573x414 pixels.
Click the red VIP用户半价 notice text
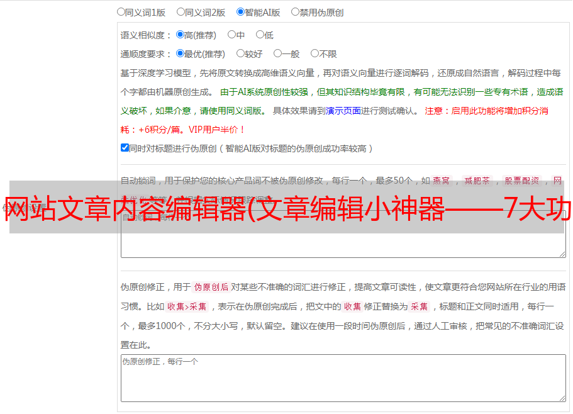[216, 130]
